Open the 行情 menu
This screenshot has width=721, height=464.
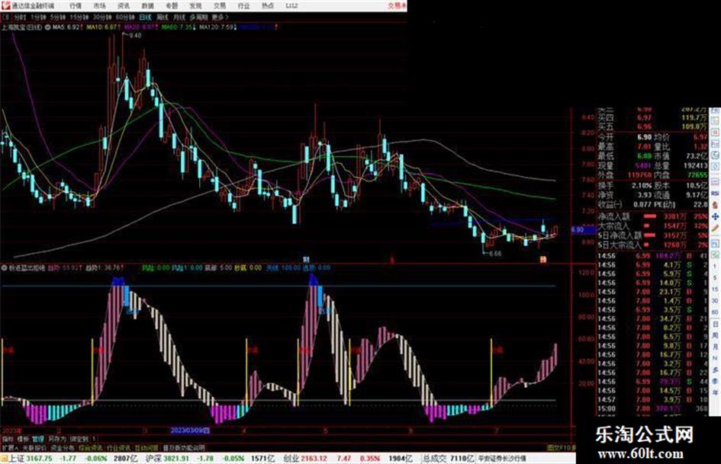76,6
